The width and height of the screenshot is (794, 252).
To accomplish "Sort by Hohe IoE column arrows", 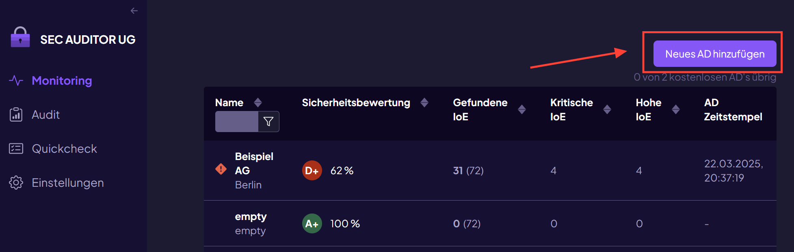I will pyautogui.click(x=676, y=109).
